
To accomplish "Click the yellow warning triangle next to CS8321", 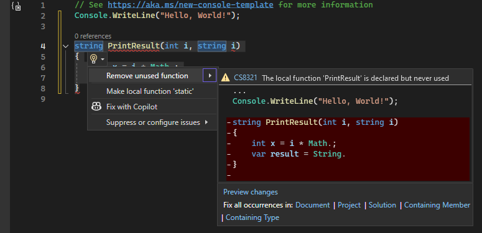I will pyautogui.click(x=225, y=78).
